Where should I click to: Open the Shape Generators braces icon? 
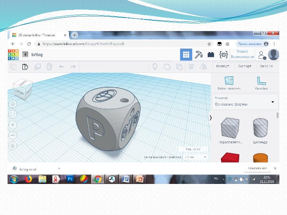pos(223,55)
